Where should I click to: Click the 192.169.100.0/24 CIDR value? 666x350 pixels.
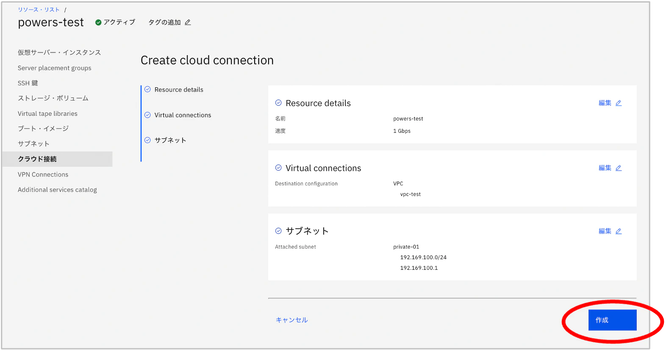click(423, 258)
